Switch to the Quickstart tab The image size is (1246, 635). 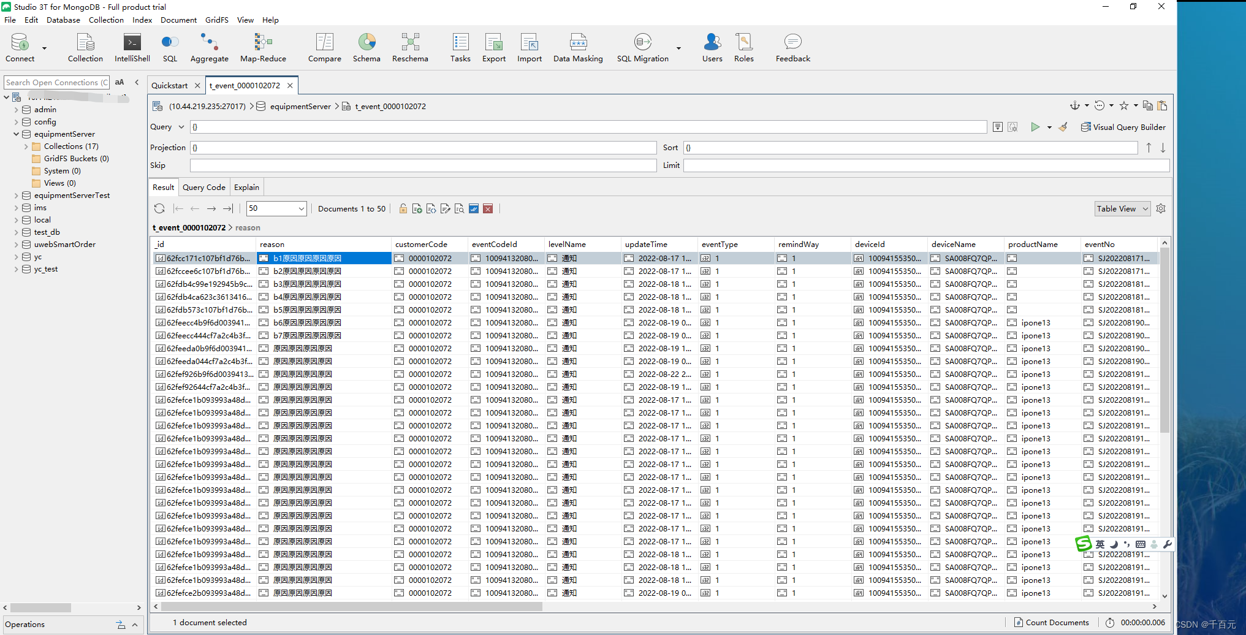170,85
